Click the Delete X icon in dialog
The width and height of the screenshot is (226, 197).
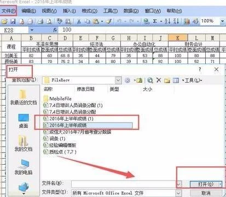(x=159, y=80)
